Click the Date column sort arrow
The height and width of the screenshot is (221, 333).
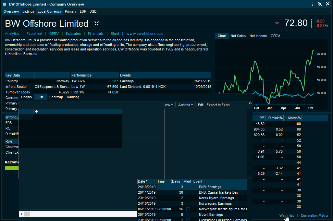pos(147,181)
